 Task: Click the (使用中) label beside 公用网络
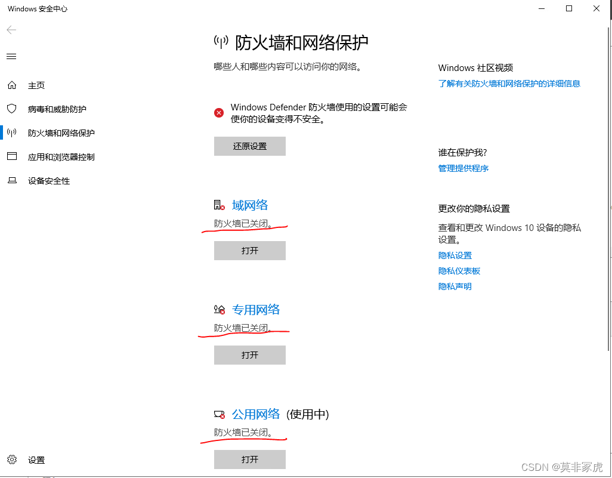[x=308, y=414]
